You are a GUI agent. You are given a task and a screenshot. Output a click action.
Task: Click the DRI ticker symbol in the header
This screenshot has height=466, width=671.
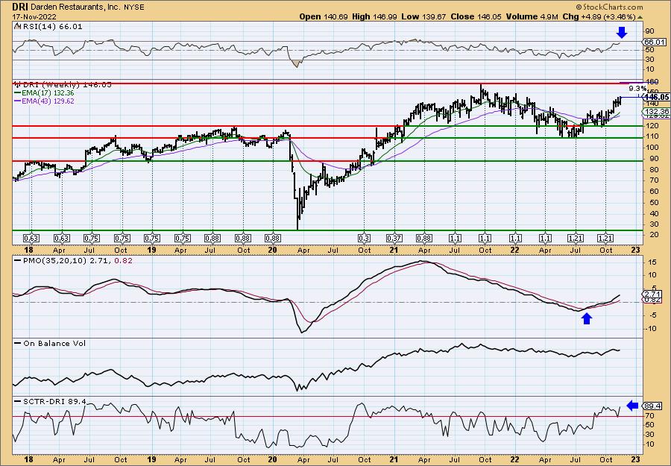point(19,7)
